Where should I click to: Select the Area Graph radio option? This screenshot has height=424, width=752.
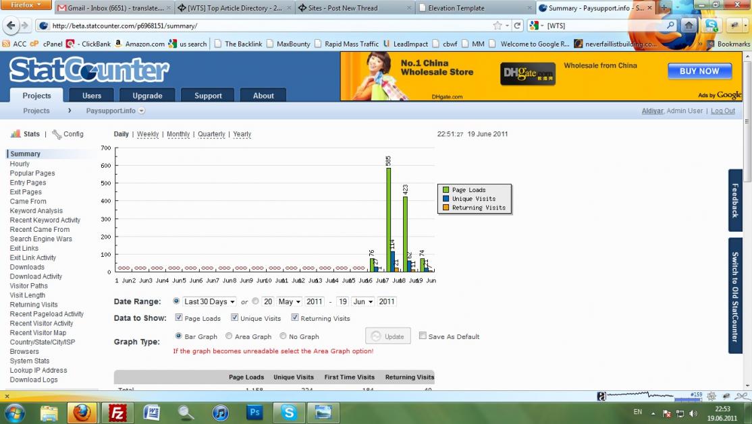[x=229, y=336]
